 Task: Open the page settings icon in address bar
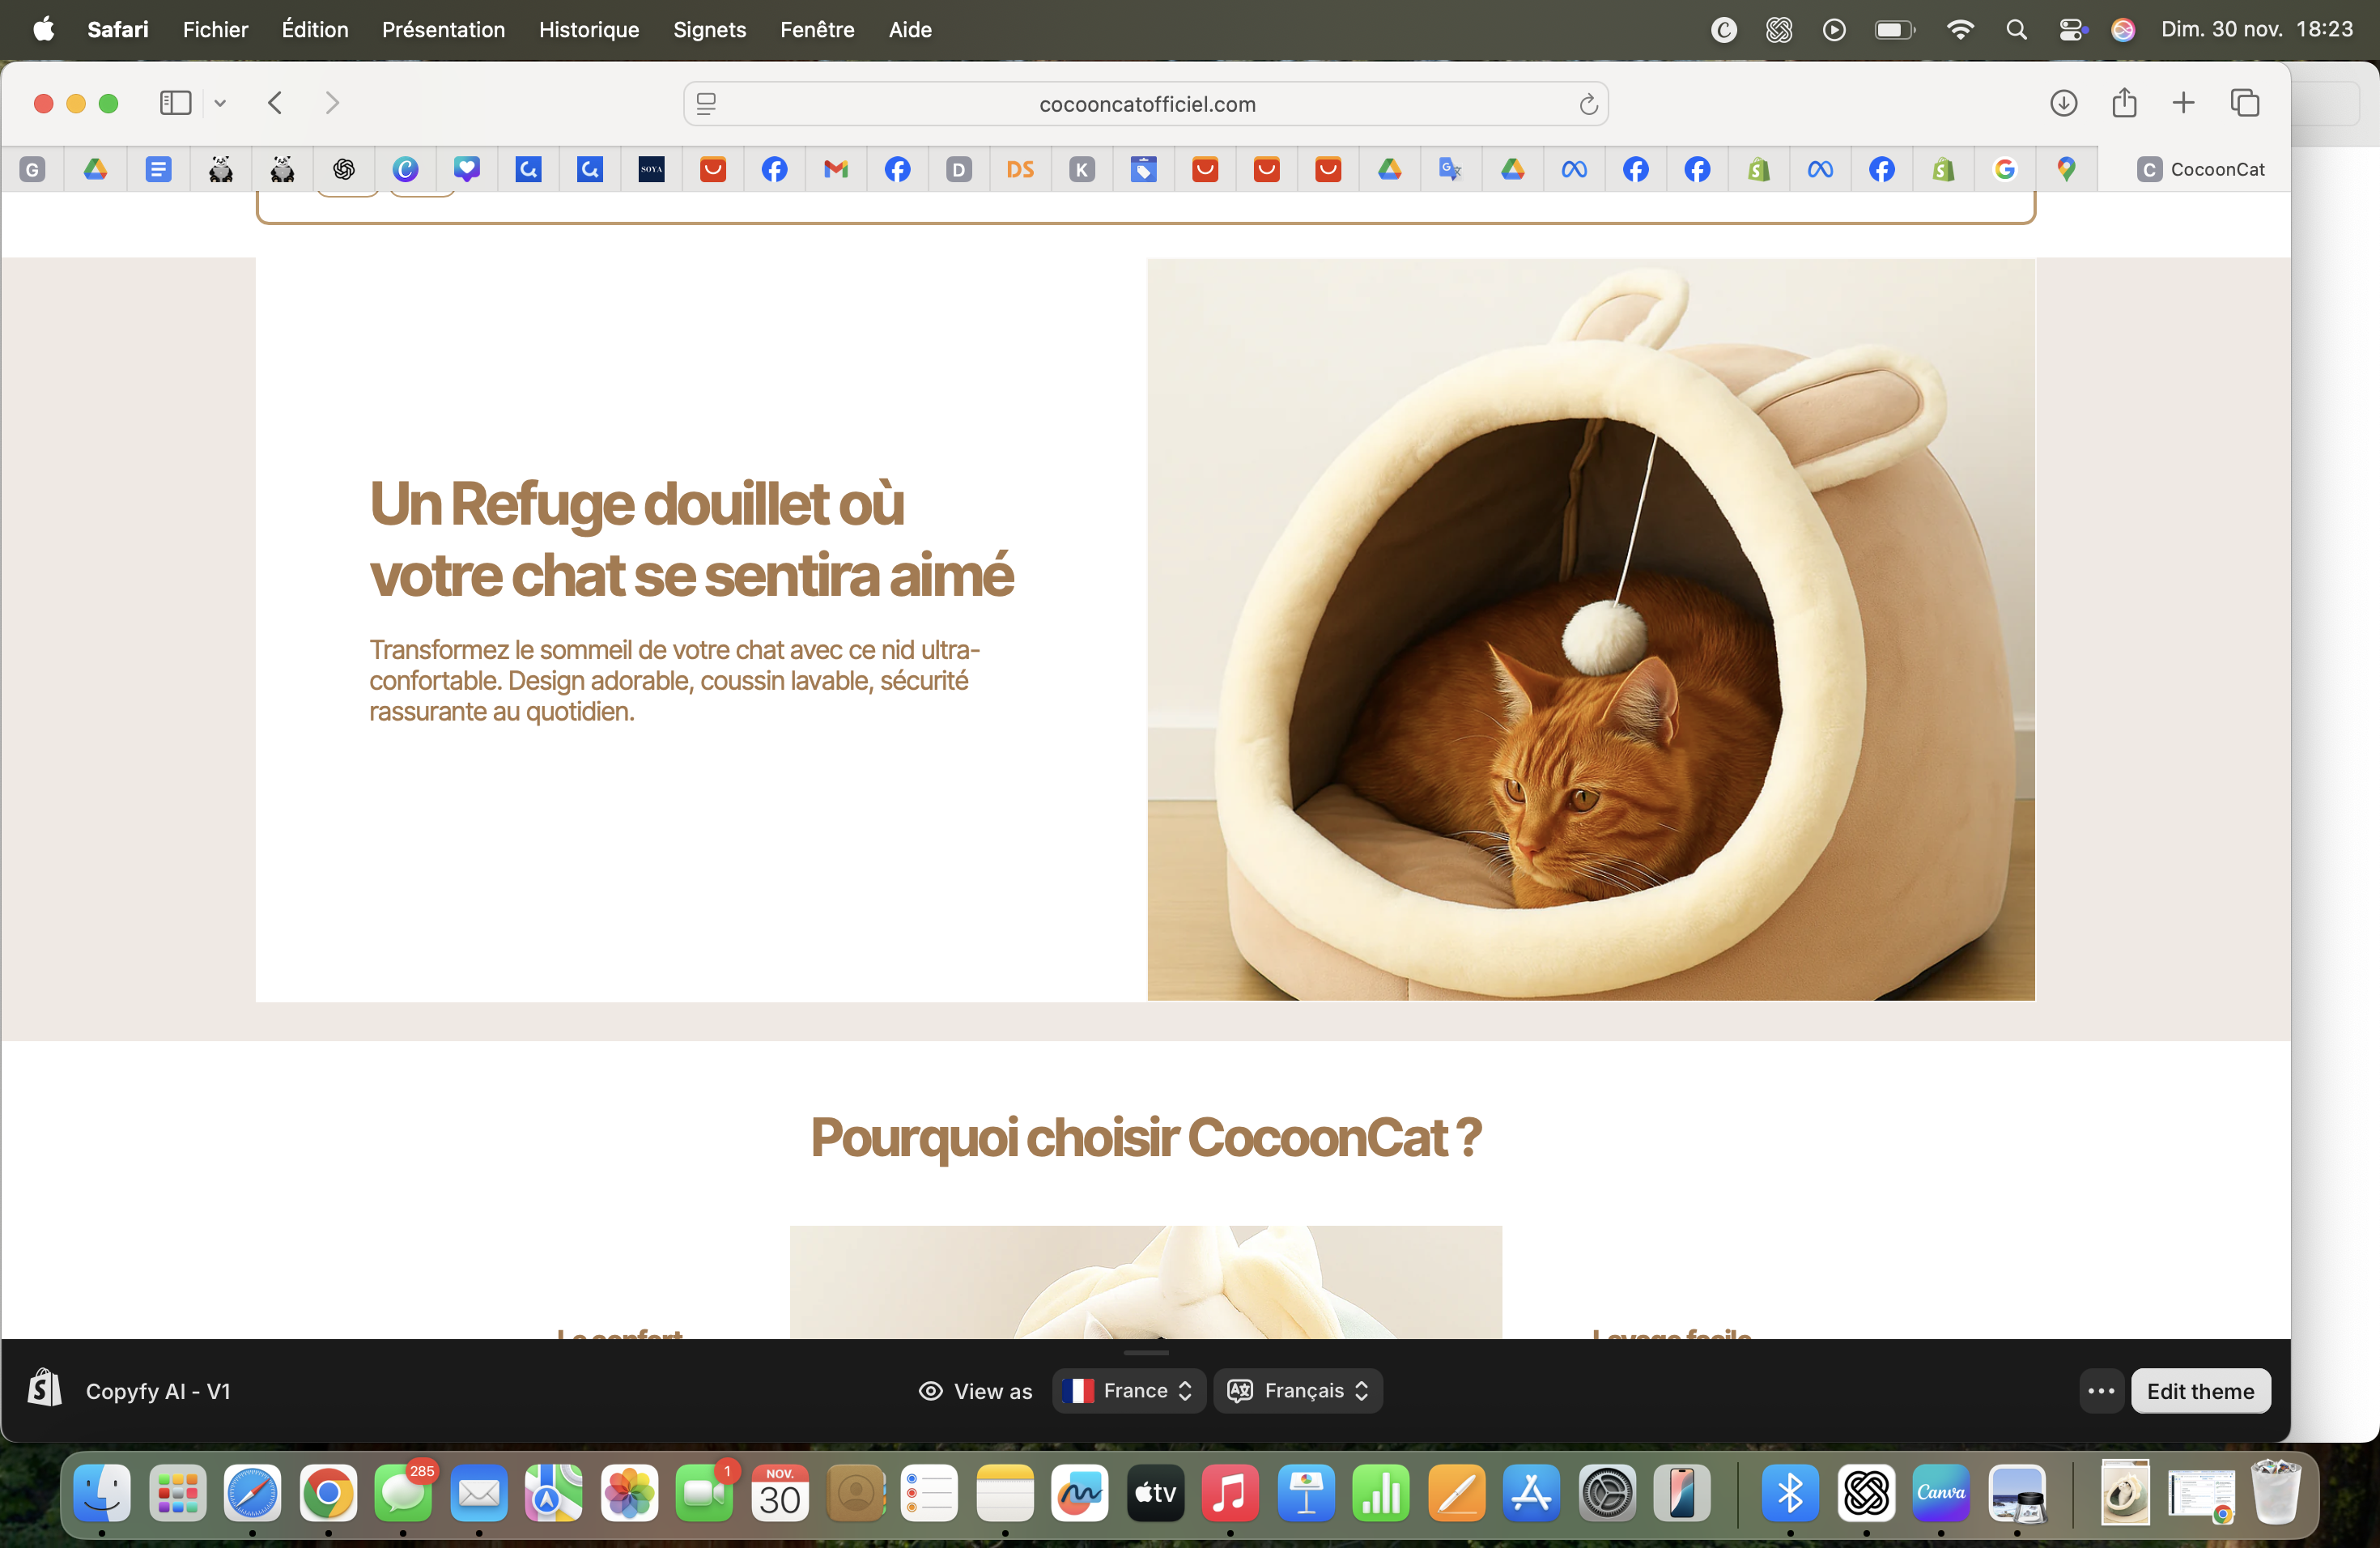click(706, 104)
